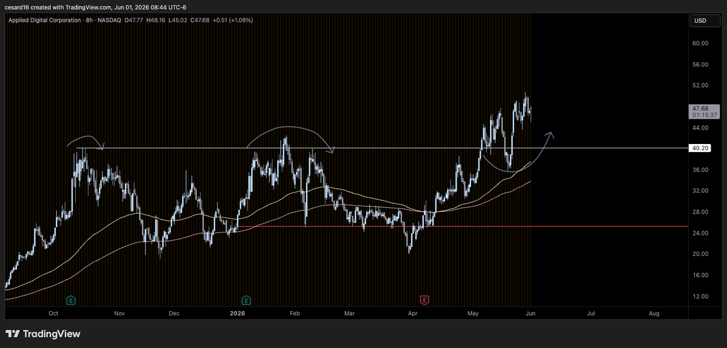Click the Dec label on time axis
The width and height of the screenshot is (727, 348).
[x=174, y=314]
